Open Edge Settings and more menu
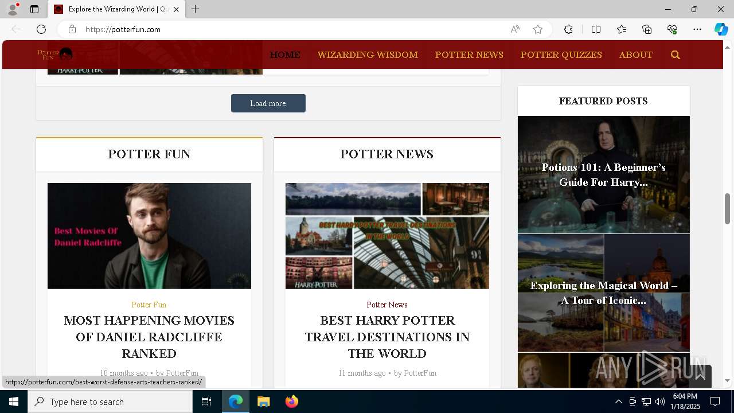Image resolution: width=734 pixels, height=413 pixels. [697, 29]
